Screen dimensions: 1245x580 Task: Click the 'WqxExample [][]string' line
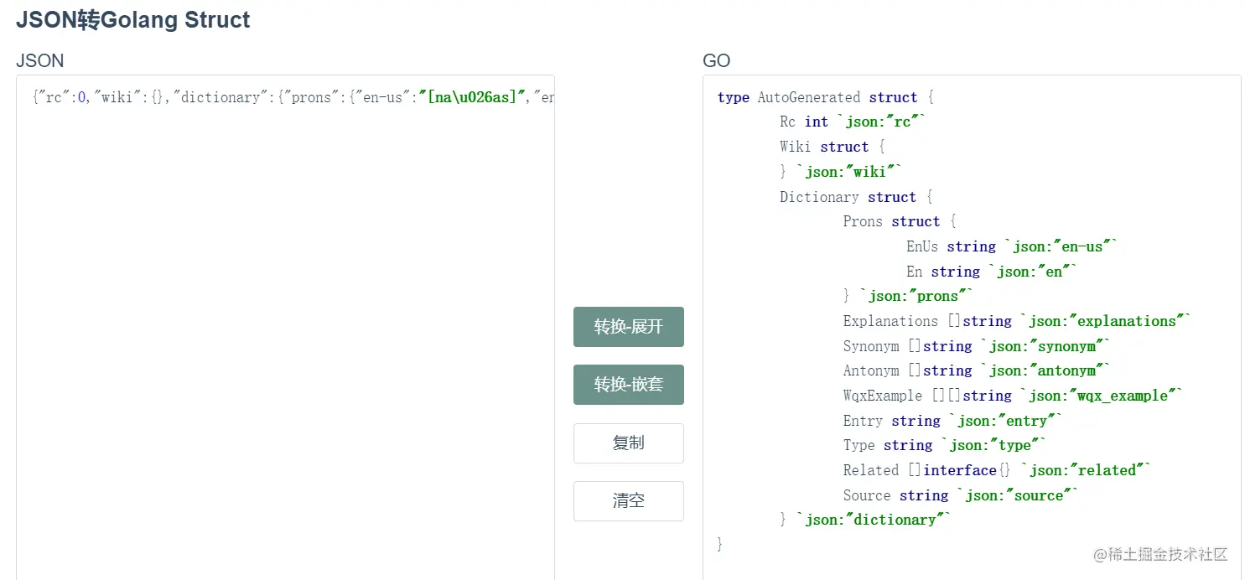1013,396
